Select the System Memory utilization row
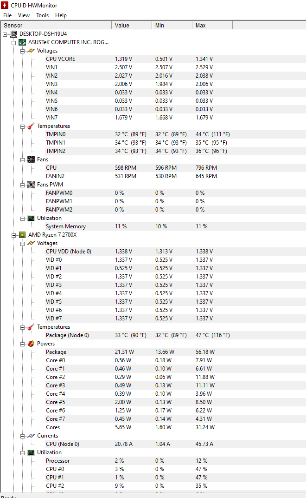This screenshot has width=306, height=498. [x=175, y=226]
